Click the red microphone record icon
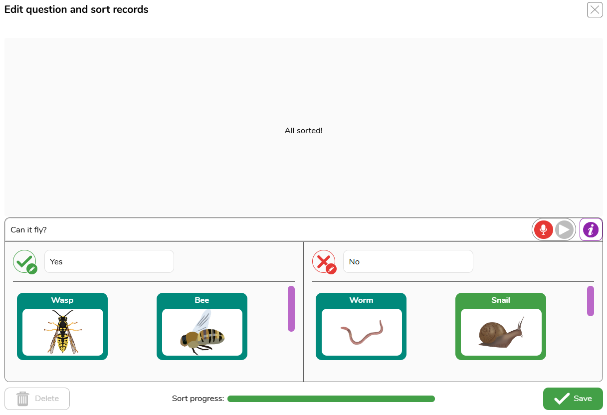 [x=543, y=230]
